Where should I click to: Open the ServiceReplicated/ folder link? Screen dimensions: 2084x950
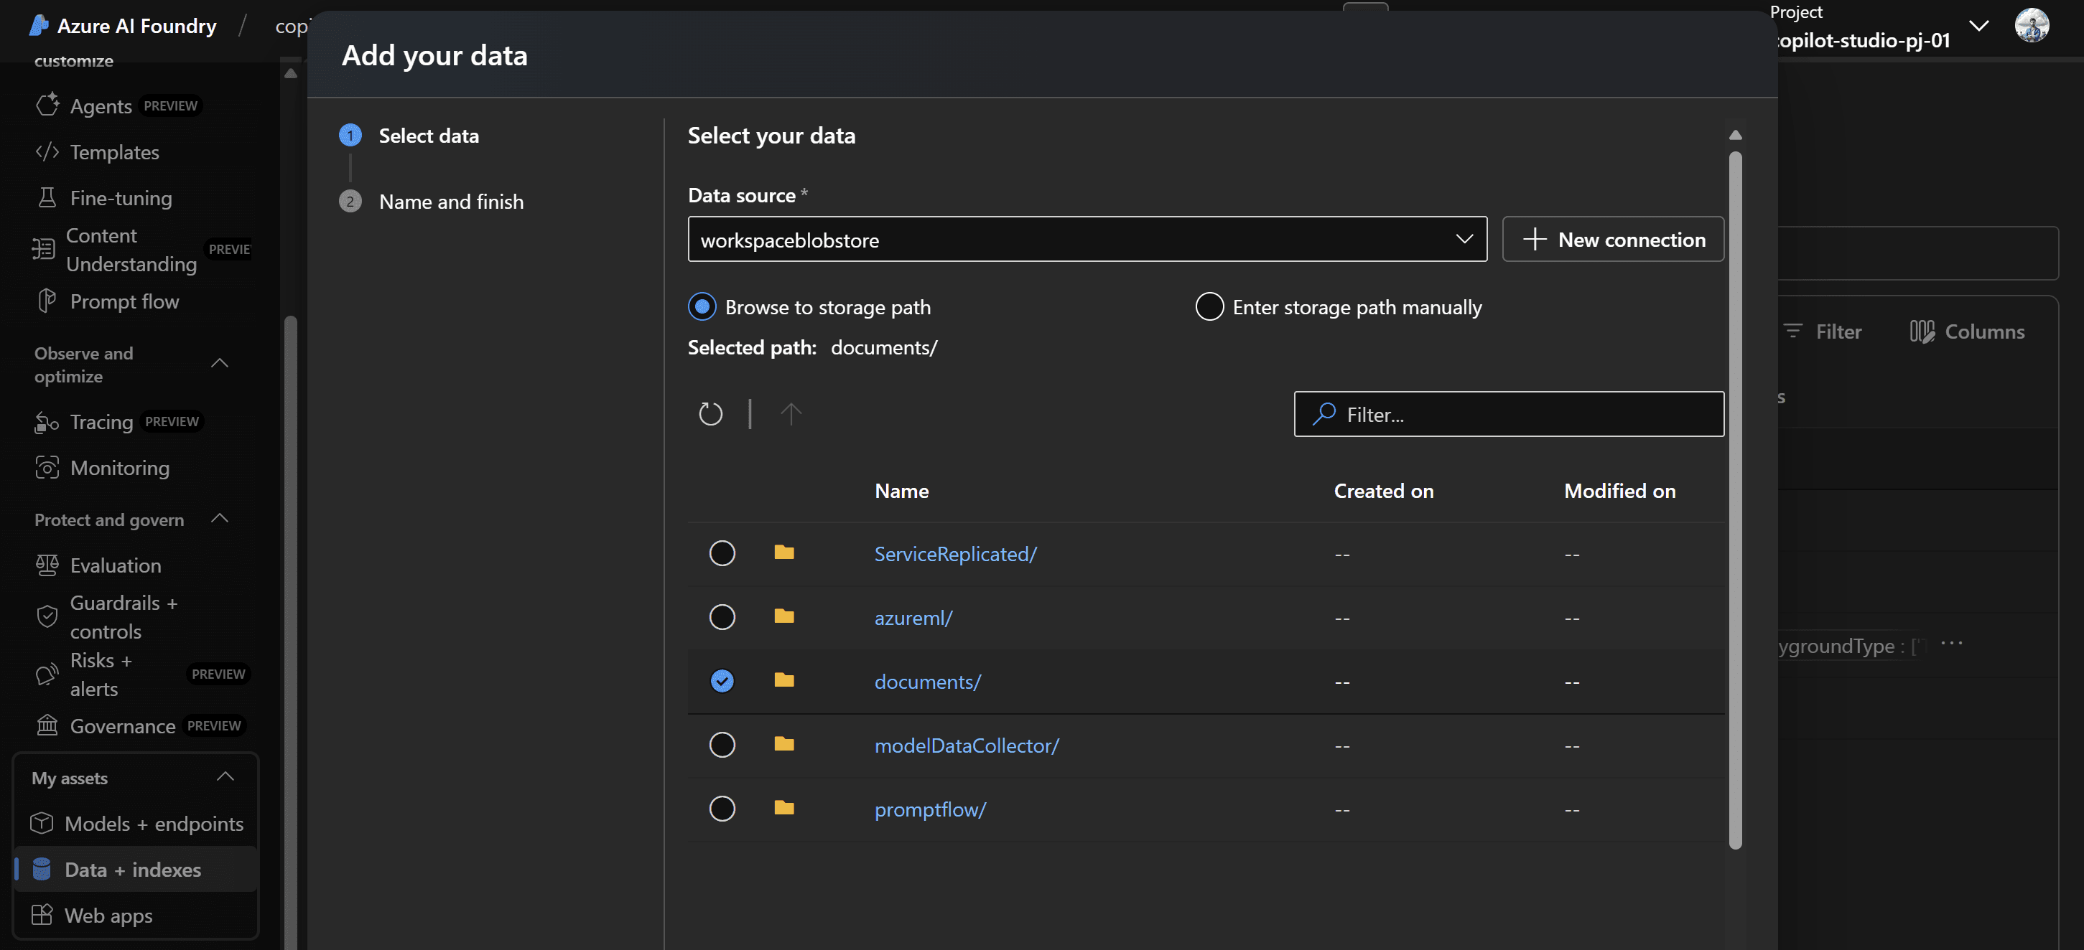954,553
